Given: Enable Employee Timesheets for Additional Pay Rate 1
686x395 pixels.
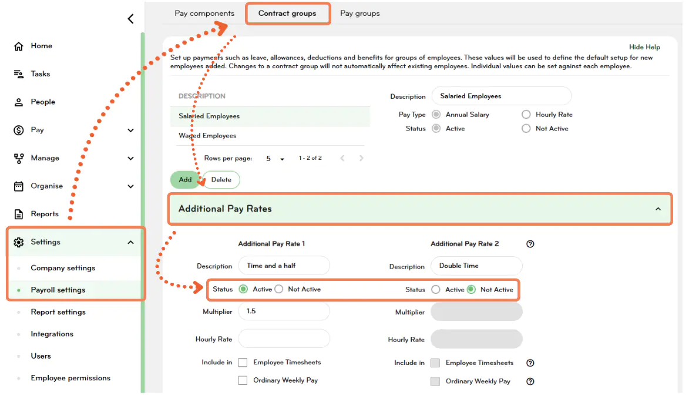Looking at the screenshot, I should 243,362.
